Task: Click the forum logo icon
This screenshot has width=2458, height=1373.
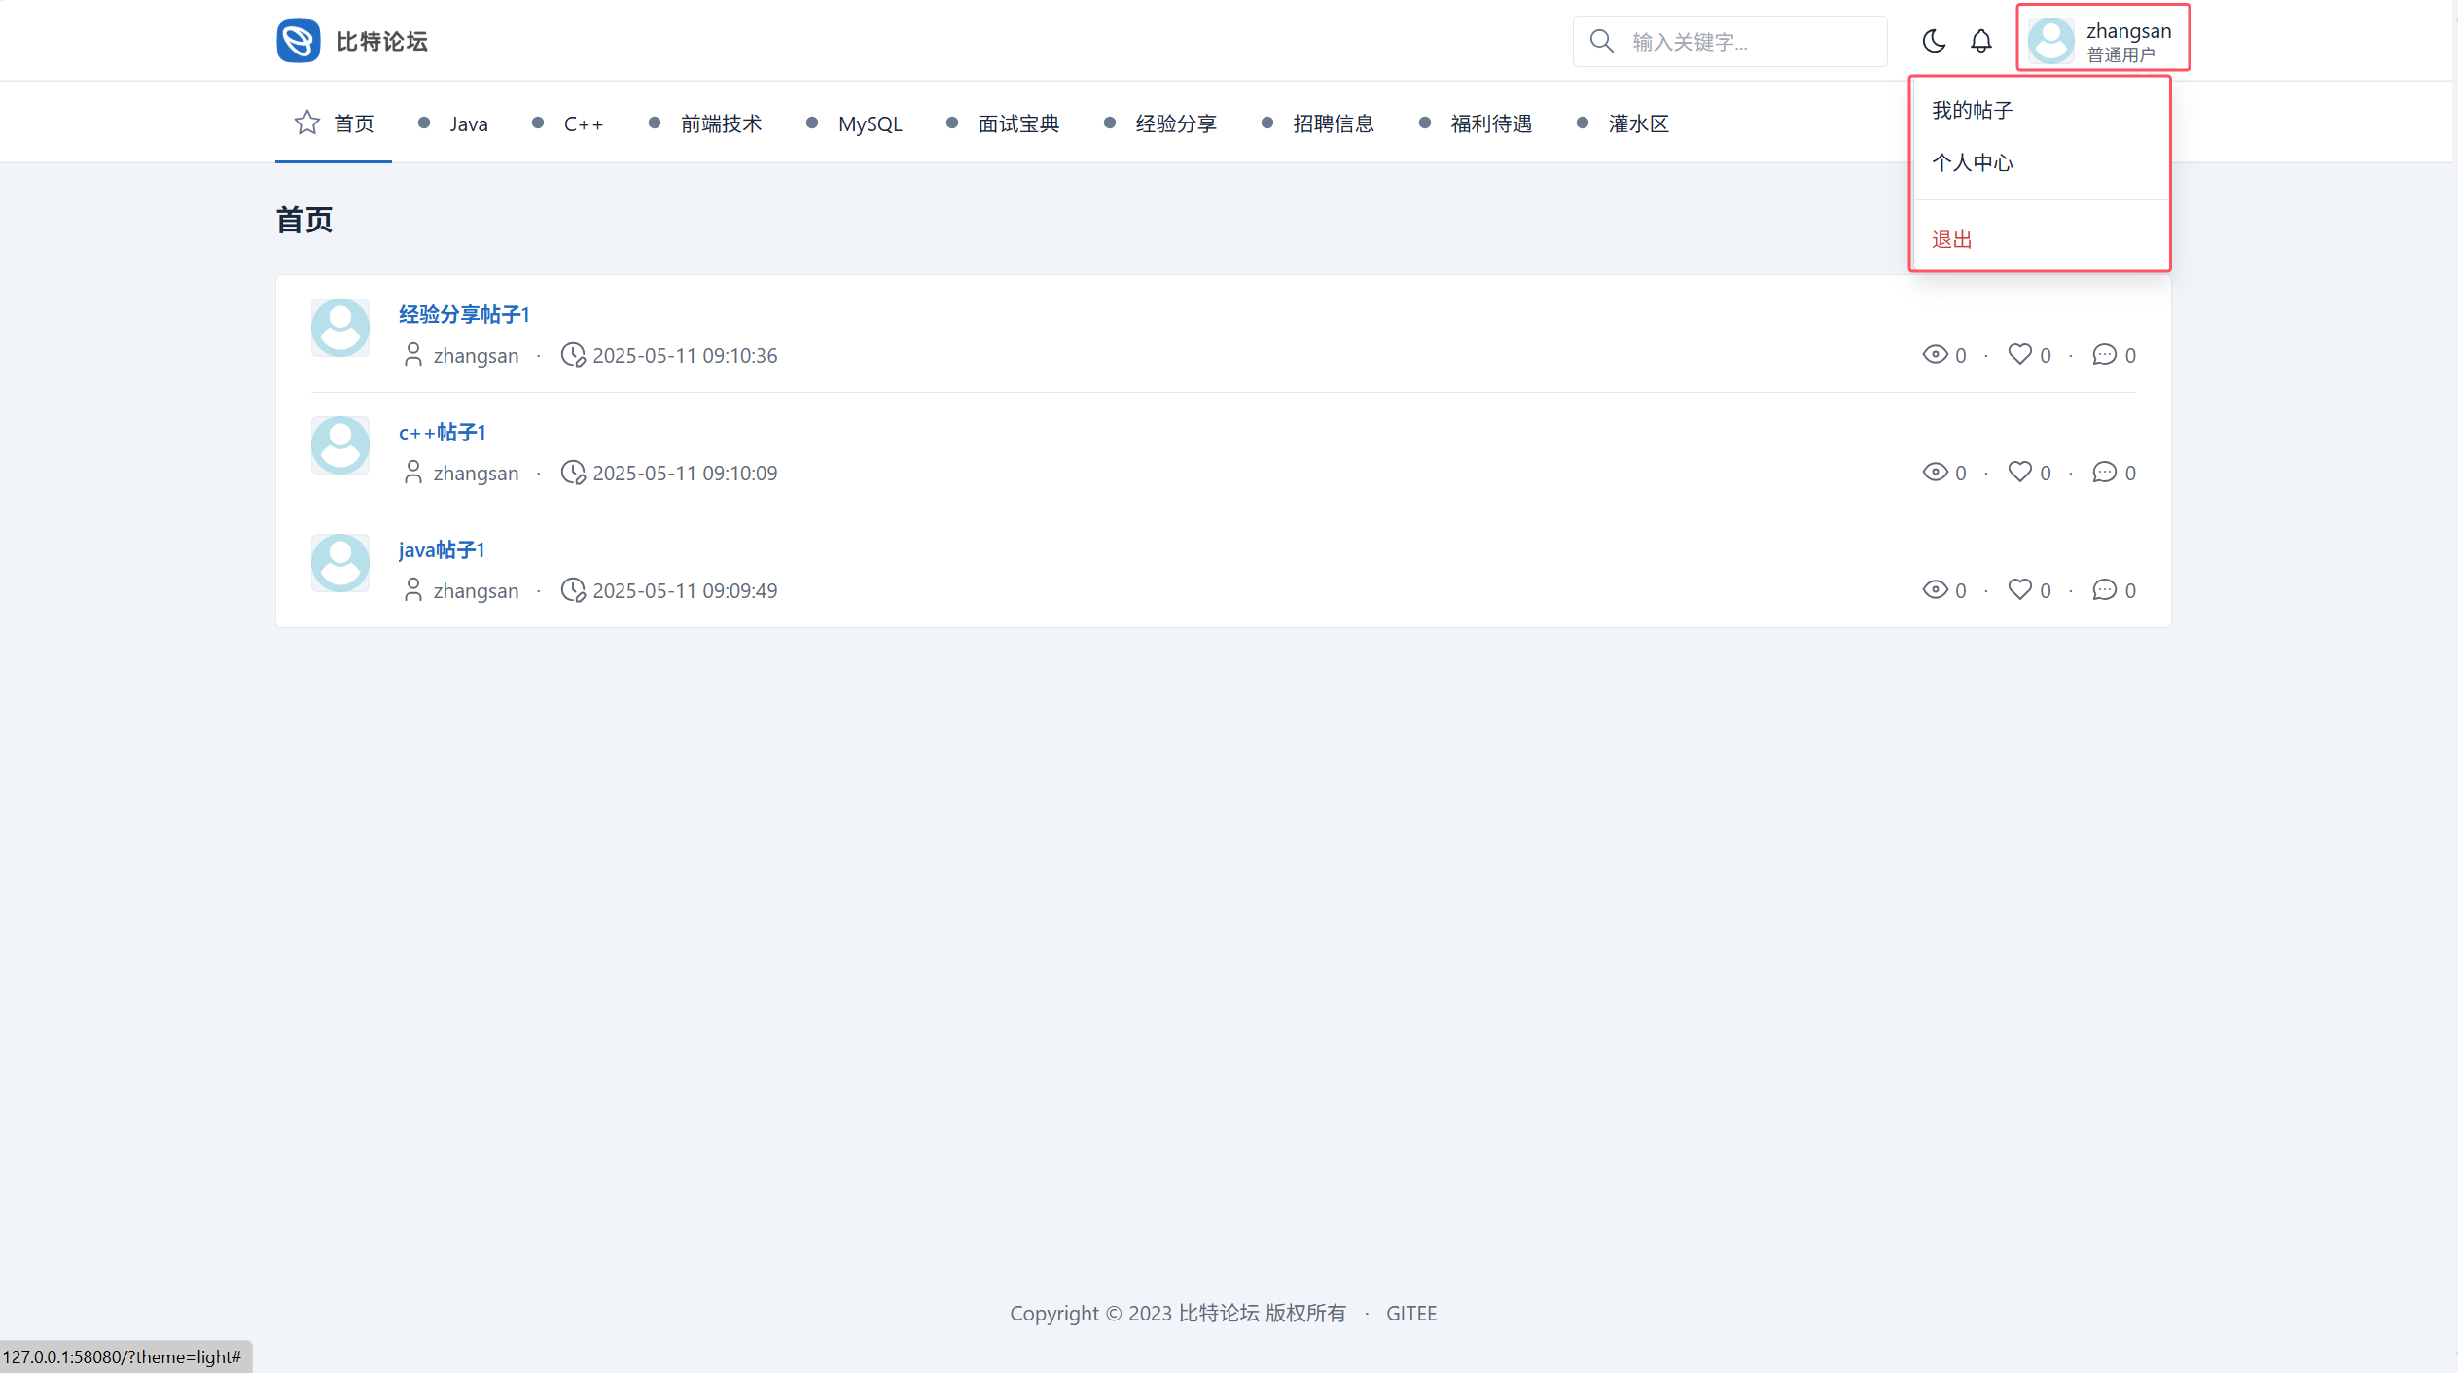Action: pos(298,41)
